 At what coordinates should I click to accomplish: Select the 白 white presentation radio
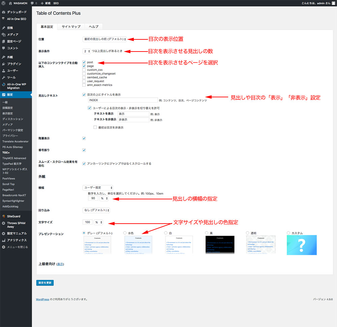click(166, 233)
